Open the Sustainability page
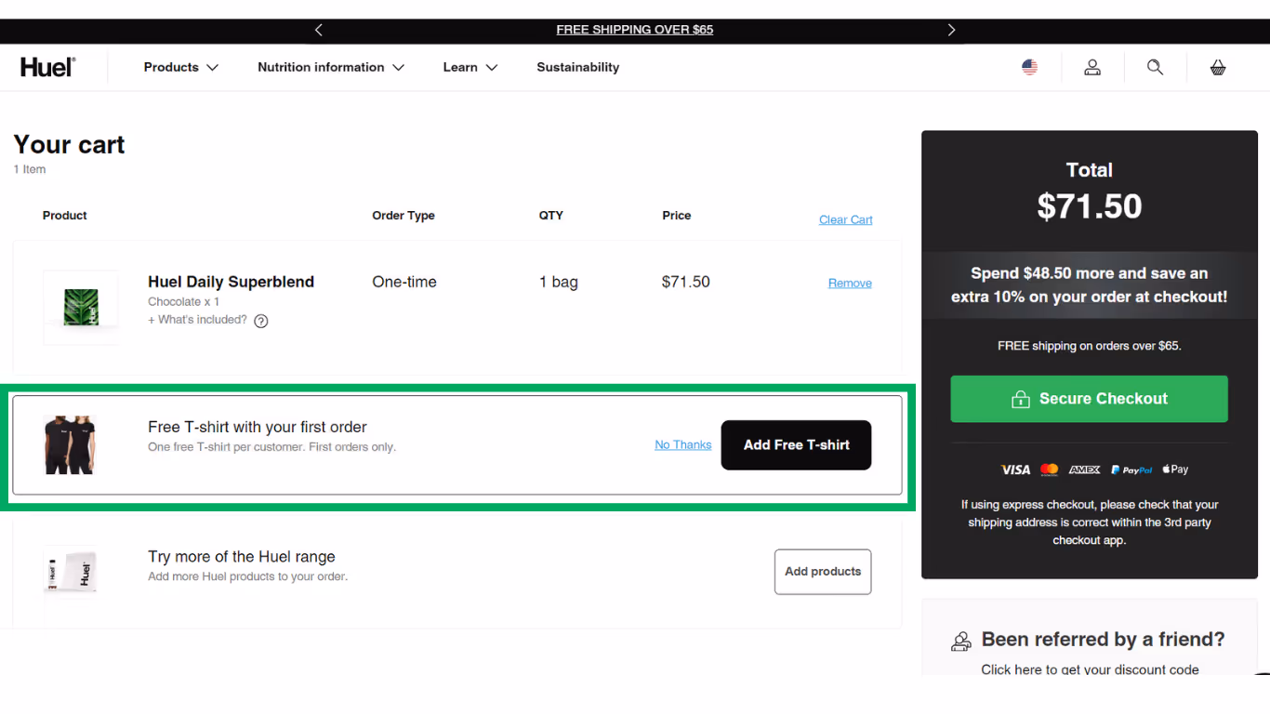The height and width of the screenshot is (714, 1270). point(577,67)
